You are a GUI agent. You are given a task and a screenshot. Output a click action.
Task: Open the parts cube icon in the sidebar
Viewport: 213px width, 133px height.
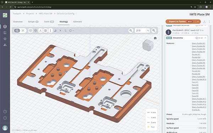coord(5,27)
